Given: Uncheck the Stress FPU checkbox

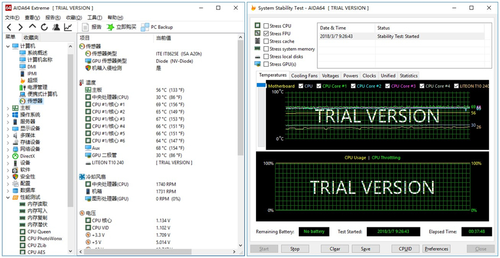Looking at the screenshot, I should [266, 34].
